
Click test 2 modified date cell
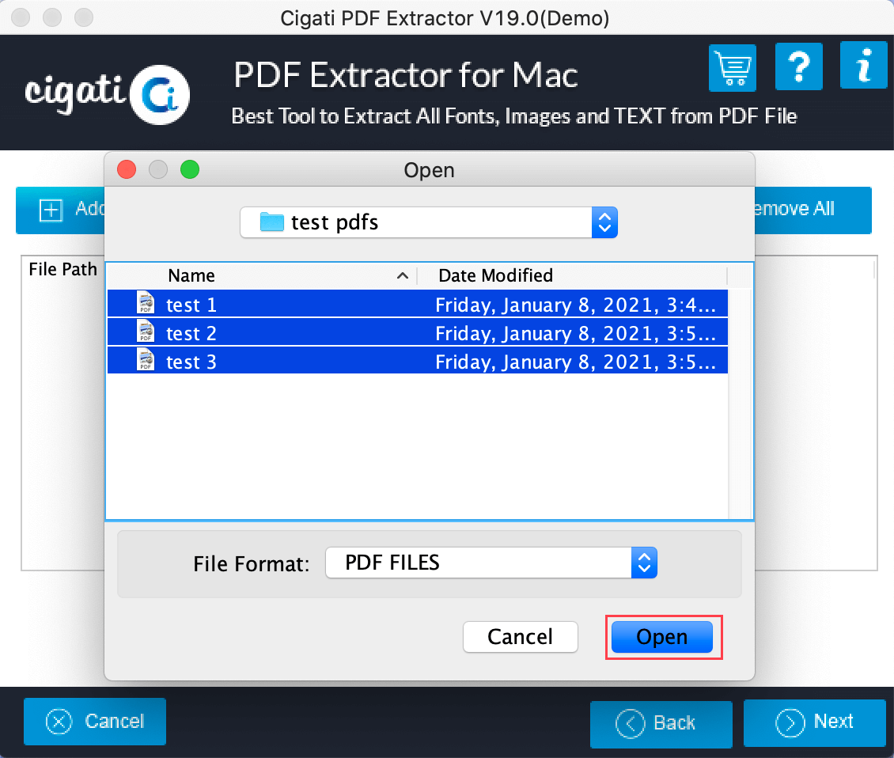(575, 334)
